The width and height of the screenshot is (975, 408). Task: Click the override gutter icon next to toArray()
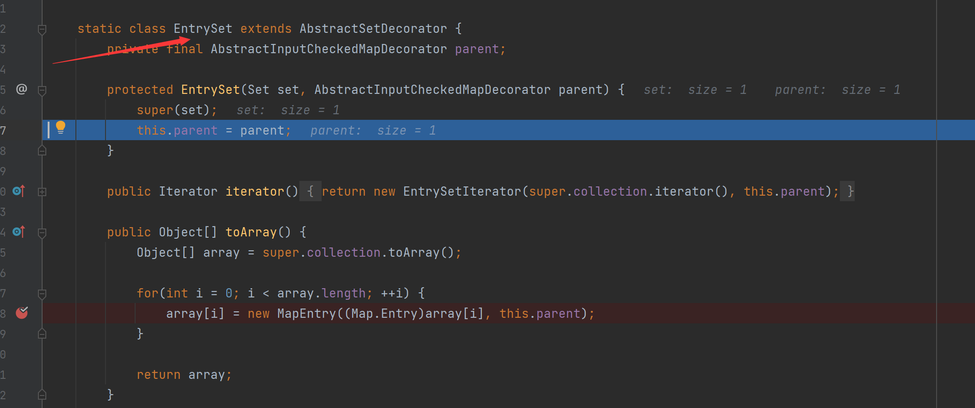(19, 232)
